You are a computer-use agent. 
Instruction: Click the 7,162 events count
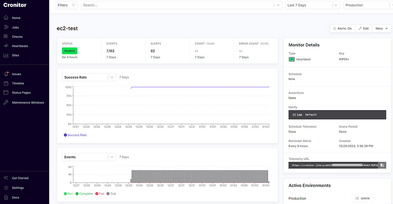[110, 51]
